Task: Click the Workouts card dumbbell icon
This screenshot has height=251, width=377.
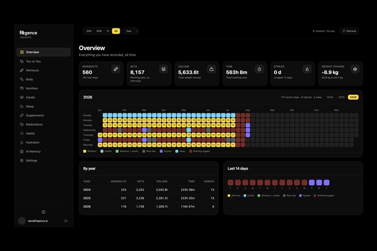Action: coord(116,69)
